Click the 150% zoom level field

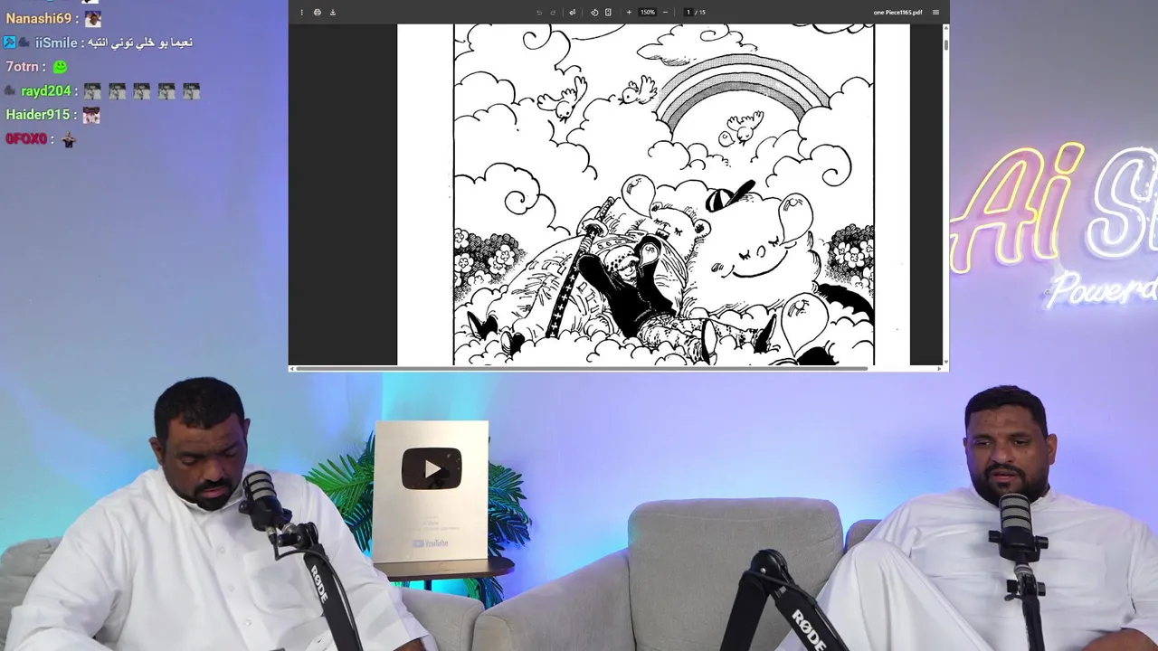(648, 12)
